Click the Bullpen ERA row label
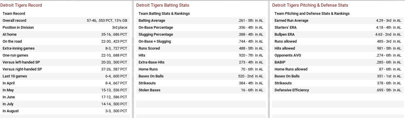 point(284,35)
